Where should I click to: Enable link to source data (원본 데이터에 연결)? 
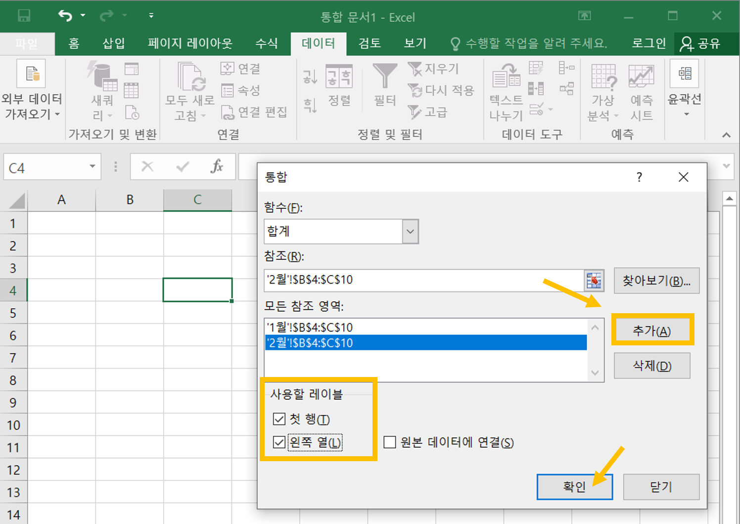[390, 442]
